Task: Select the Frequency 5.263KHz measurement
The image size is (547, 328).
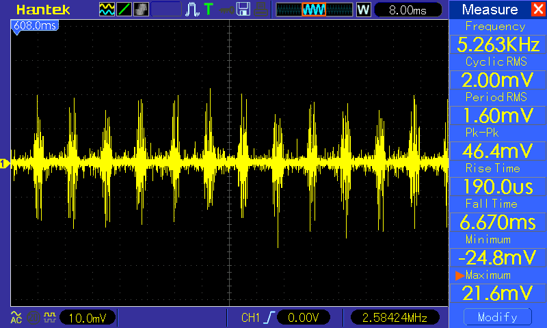Action: click(498, 44)
